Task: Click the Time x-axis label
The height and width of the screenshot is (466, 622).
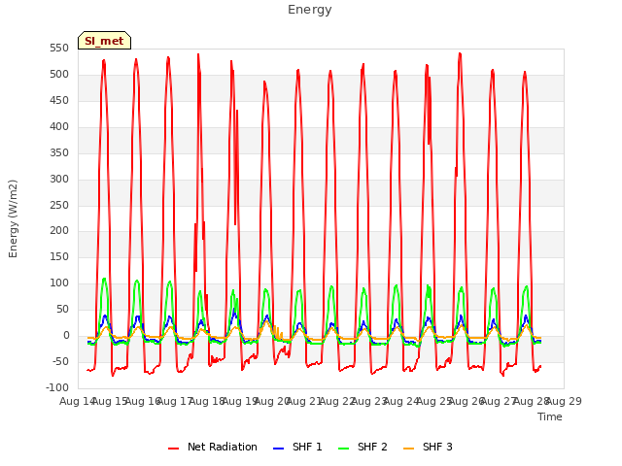Action: coord(550,416)
